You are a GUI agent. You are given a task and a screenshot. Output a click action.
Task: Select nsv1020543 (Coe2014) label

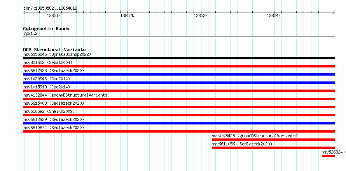[x=47, y=79]
